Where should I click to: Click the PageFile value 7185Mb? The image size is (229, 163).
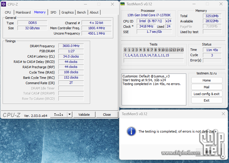click(x=212, y=26)
